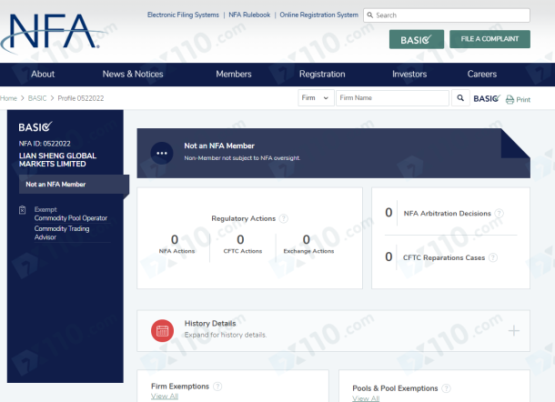Click the Exempt clipboard icon in sidebar

click(23, 210)
